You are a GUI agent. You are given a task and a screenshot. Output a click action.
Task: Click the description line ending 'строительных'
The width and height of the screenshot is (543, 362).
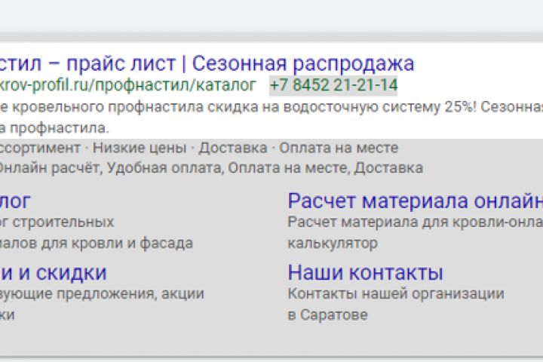coord(57,222)
